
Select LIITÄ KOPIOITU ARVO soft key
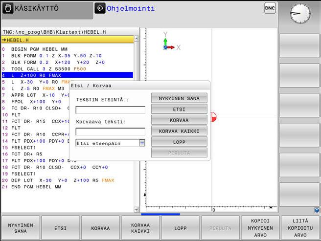(x=300, y=228)
